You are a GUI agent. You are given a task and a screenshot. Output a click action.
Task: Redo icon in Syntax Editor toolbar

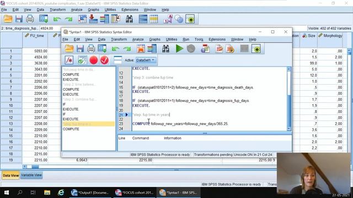tap(127, 49)
